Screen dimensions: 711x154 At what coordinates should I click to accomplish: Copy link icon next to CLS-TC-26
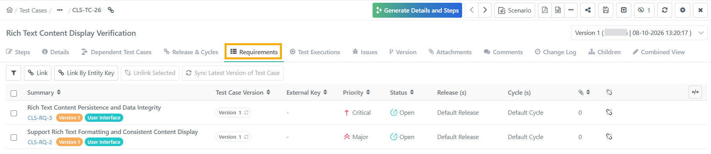click(x=111, y=10)
